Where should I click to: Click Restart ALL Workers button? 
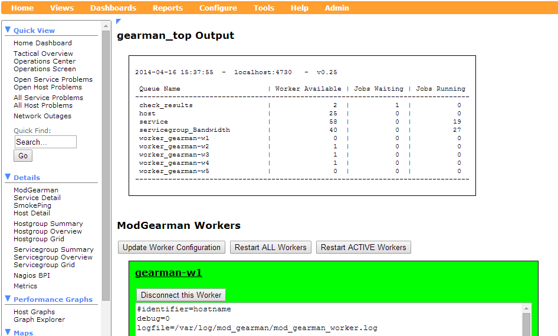point(271,247)
